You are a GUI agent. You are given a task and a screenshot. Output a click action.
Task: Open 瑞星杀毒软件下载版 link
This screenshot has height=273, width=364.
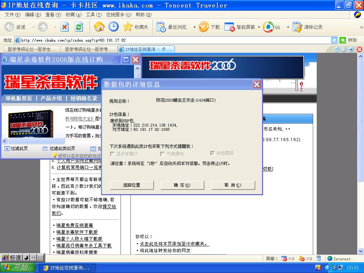tap(77, 232)
